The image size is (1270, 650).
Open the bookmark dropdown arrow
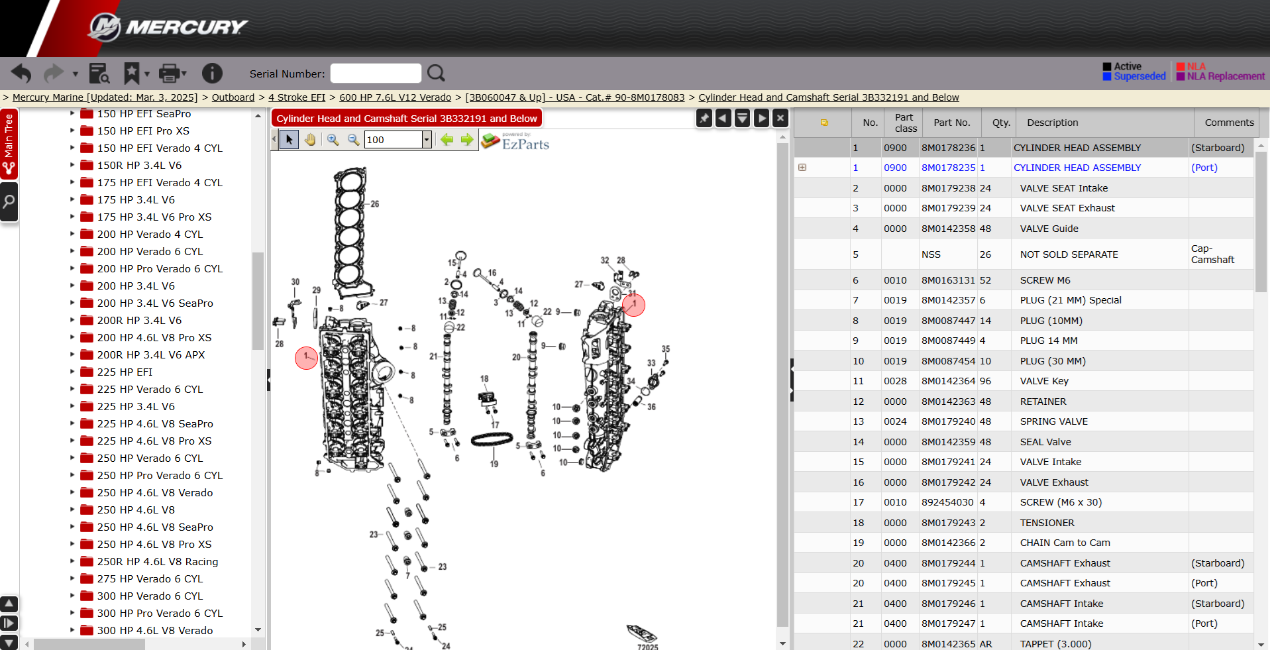pyautogui.click(x=147, y=74)
